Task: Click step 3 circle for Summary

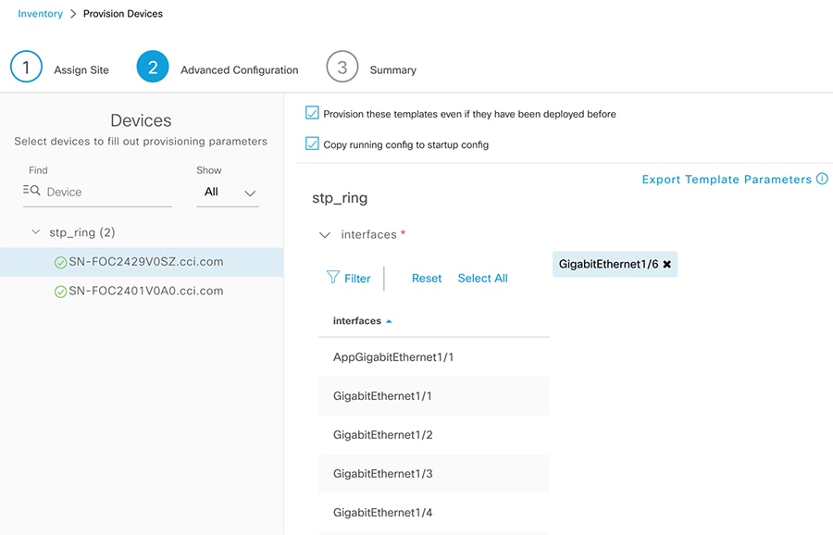Action: 342,68
